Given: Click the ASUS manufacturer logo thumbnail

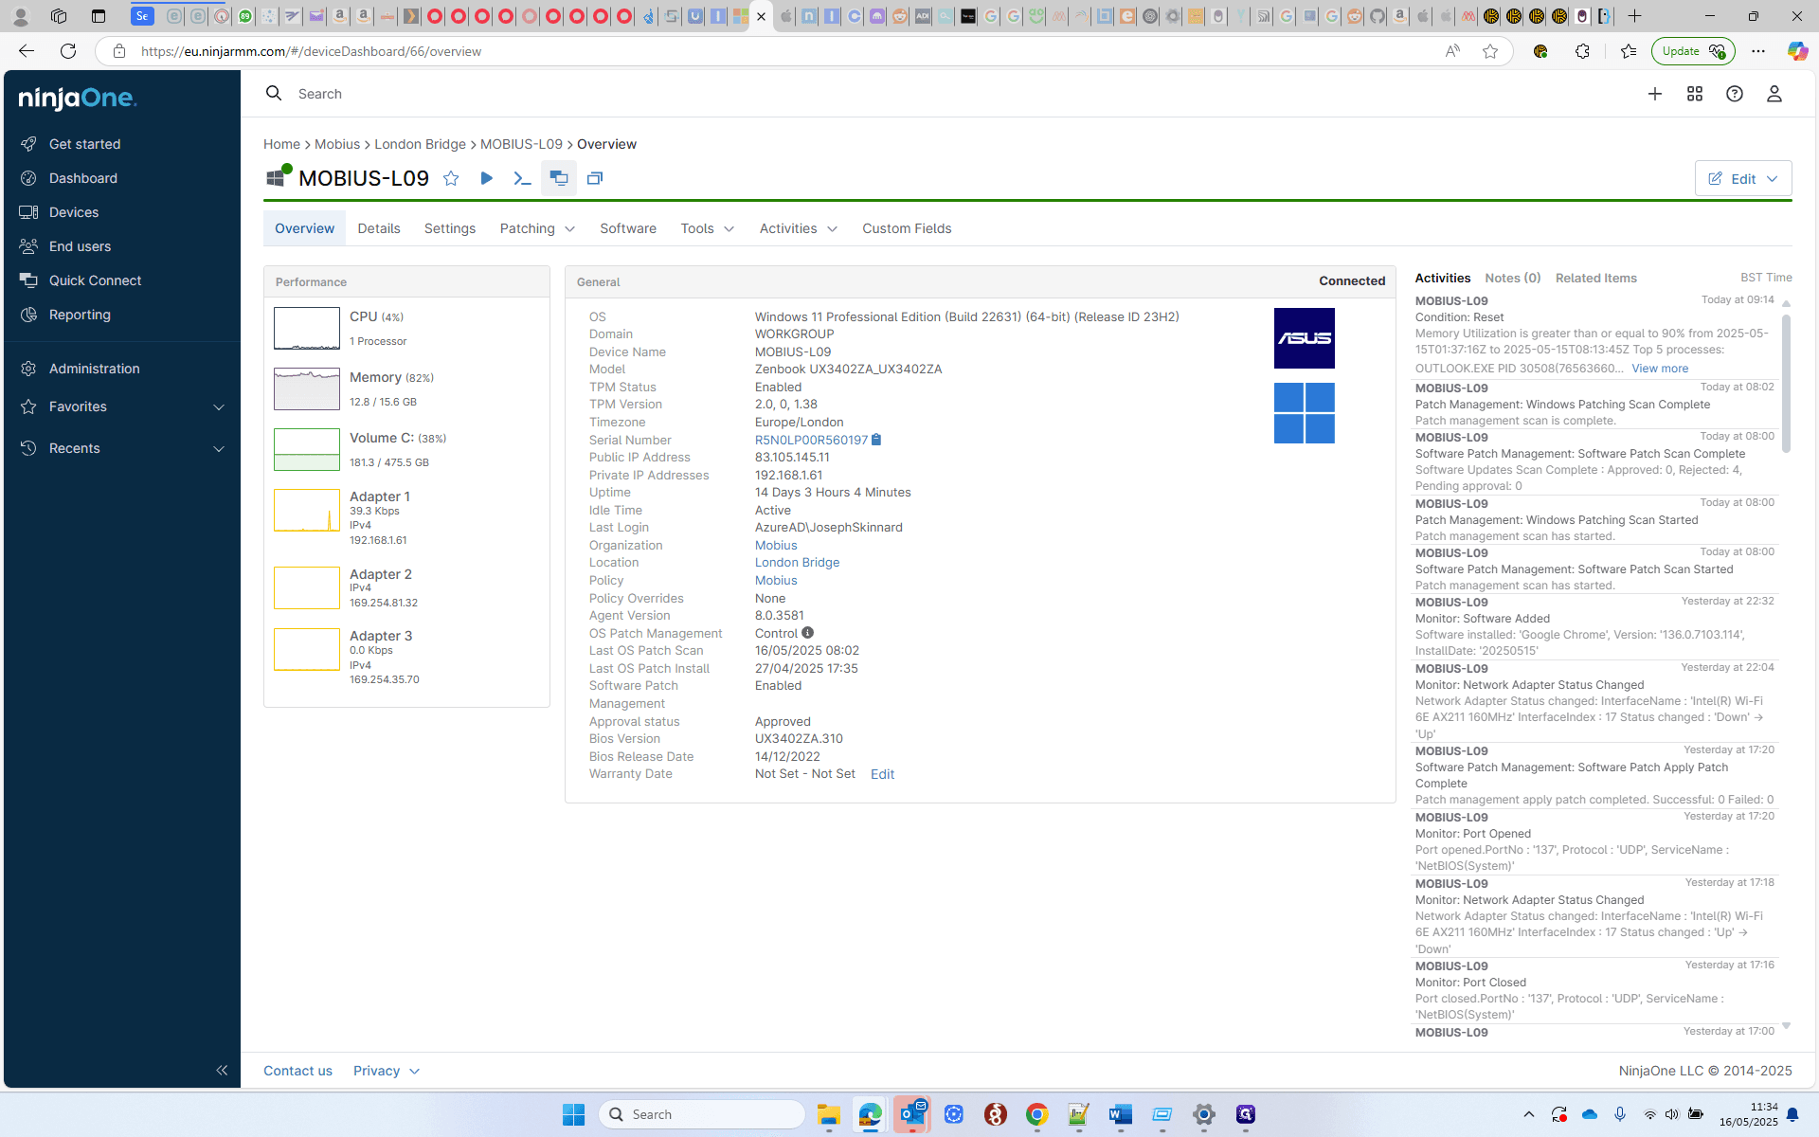Looking at the screenshot, I should pyautogui.click(x=1305, y=338).
